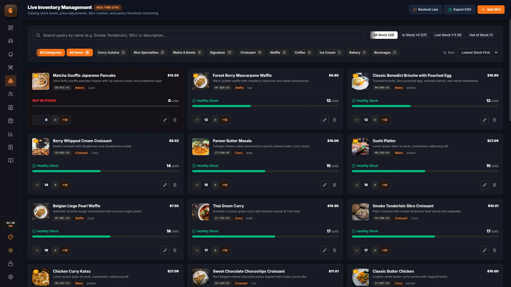Image resolution: width=511 pixels, height=287 pixels.
Task: Click the Paneer Butter Masala stock progress bar
Action: point(265,171)
